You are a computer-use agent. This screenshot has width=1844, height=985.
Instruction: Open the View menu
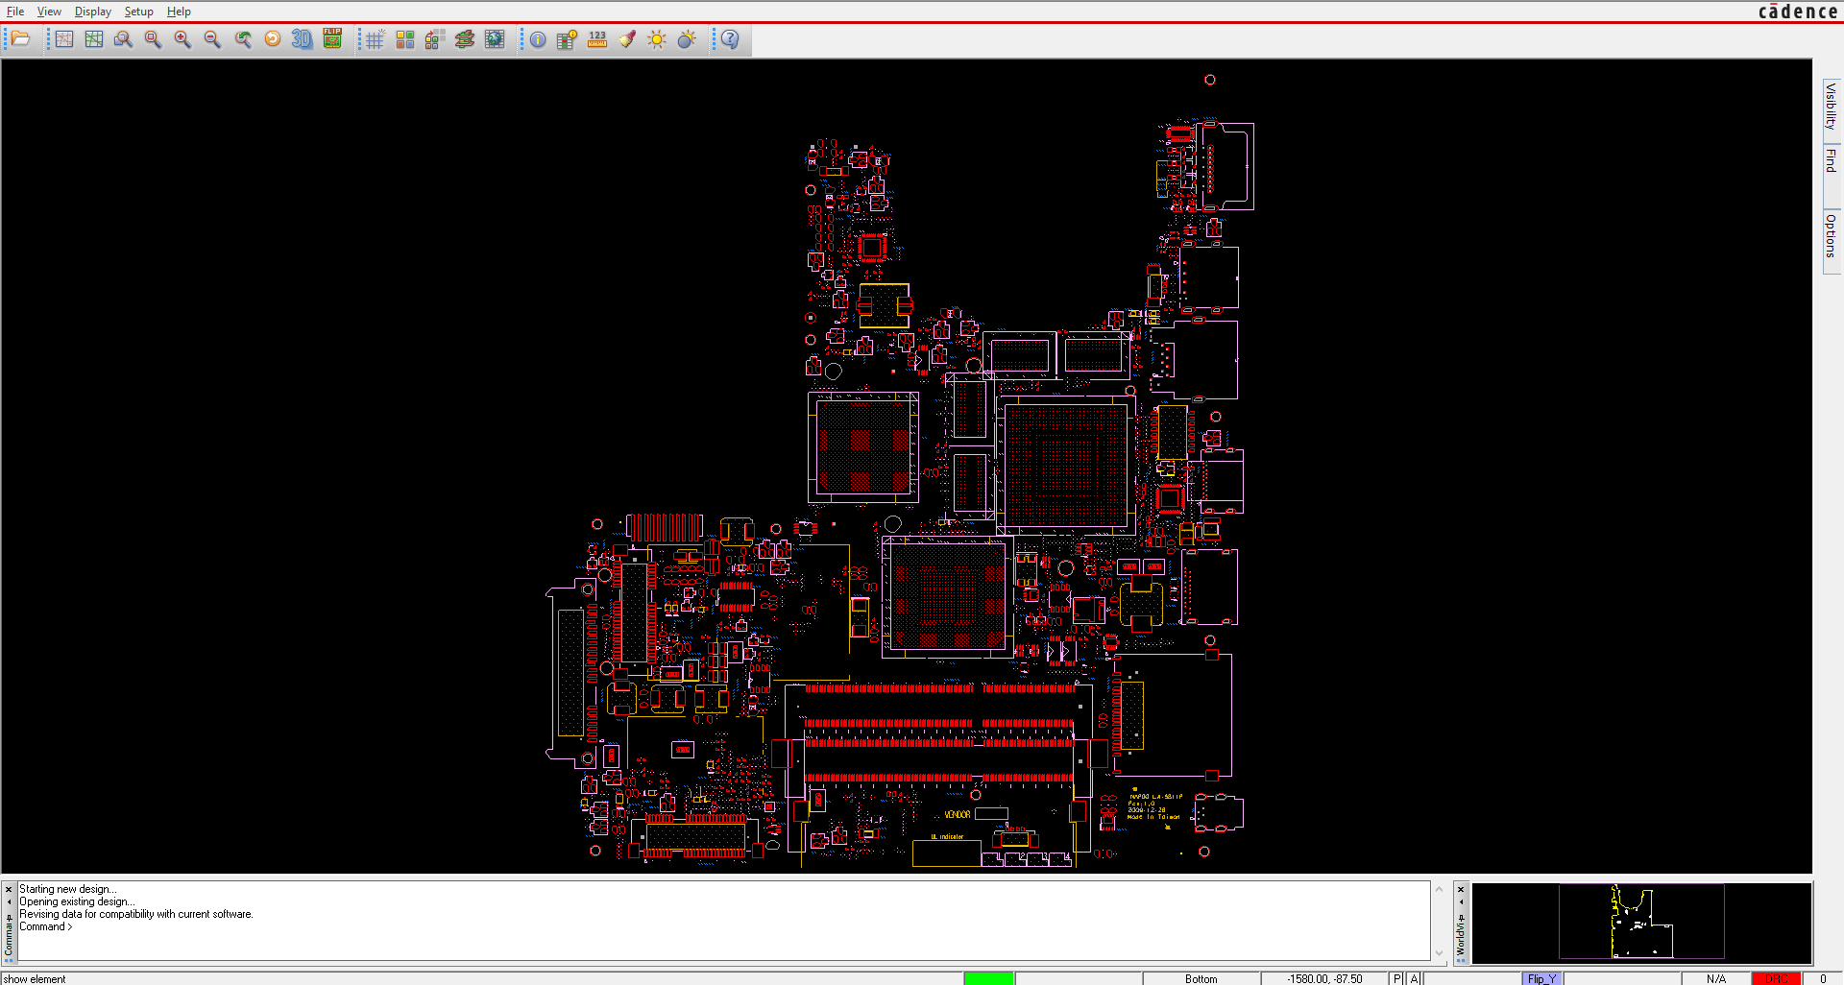(49, 12)
